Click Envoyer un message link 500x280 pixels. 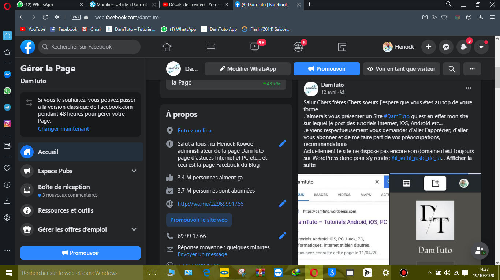tap(202, 254)
